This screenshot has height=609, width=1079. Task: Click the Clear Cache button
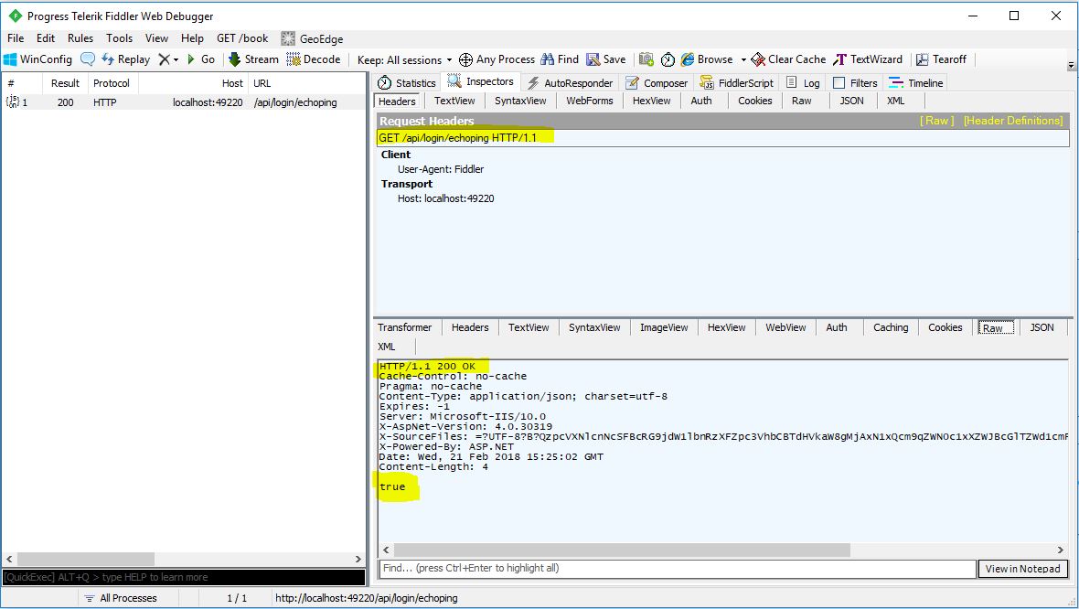(788, 59)
